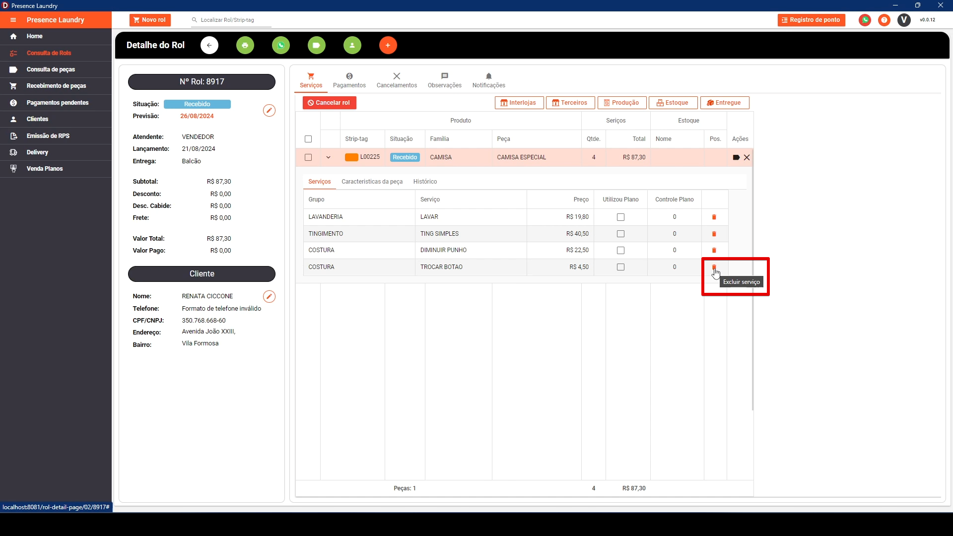Toggle the select-all checkbox in table header
This screenshot has height=536, width=953.
point(308,139)
